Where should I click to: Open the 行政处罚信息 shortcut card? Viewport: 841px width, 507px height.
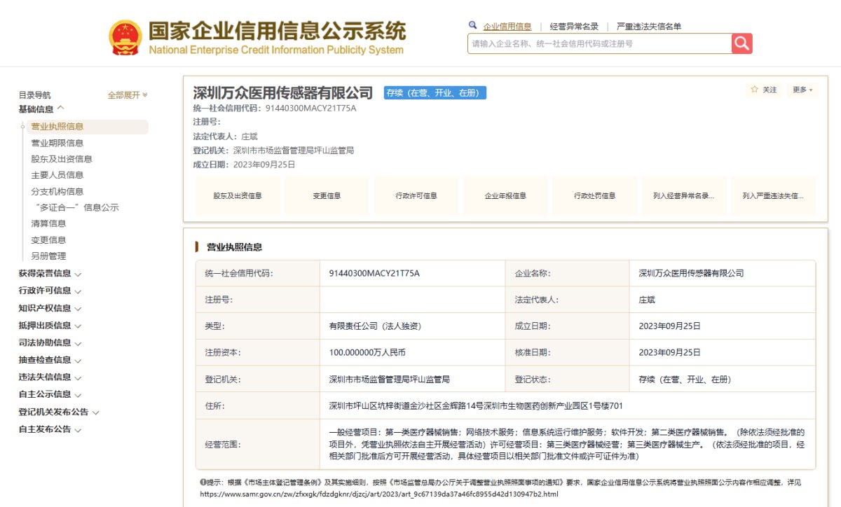point(594,195)
